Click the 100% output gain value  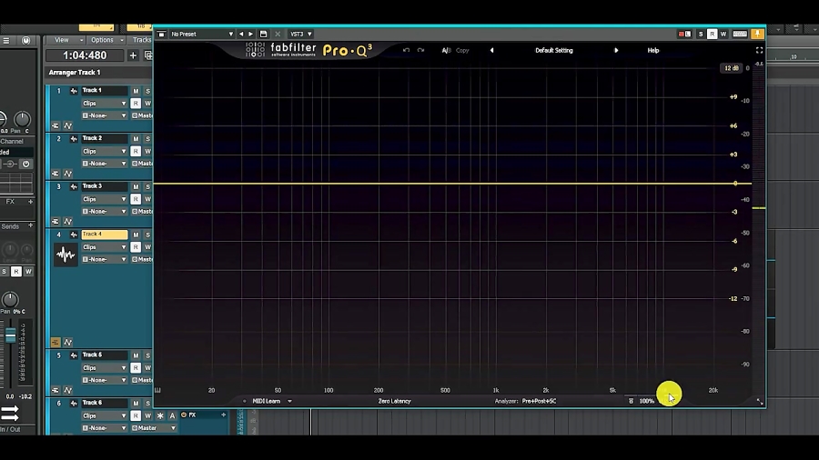647,401
